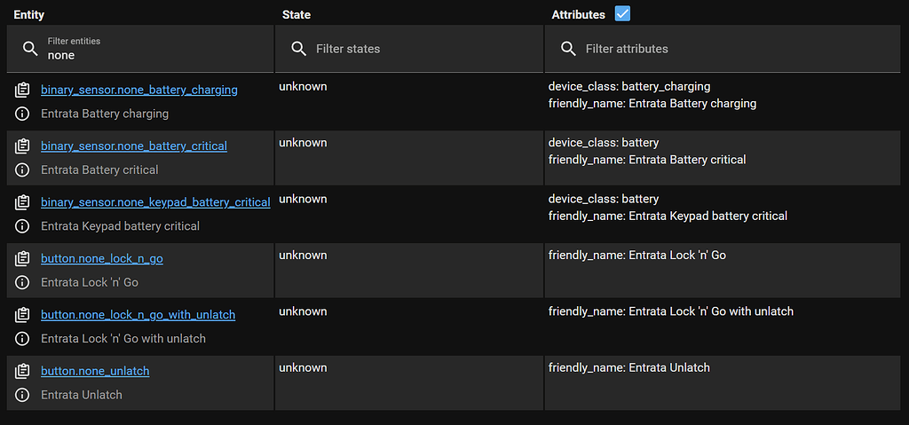The image size is (909, 425).
Task: Show info for Entrata Lock 'n' Go
Action: [x=23, y=282]
